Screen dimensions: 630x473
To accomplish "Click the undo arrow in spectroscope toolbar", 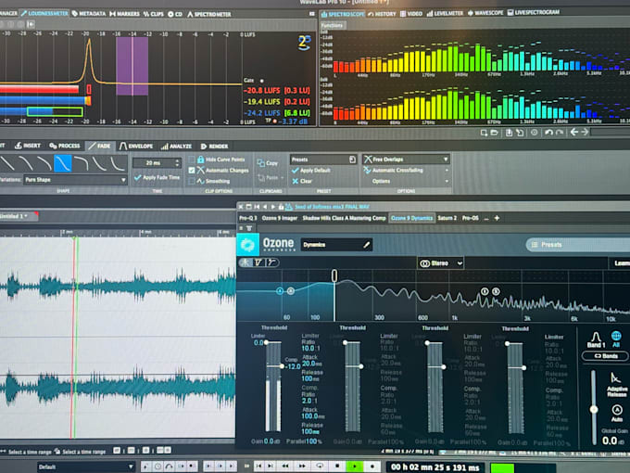I will (548, 133).
